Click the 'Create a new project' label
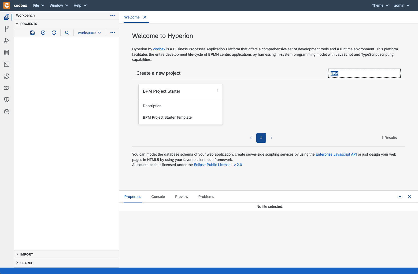 [158, 73]
